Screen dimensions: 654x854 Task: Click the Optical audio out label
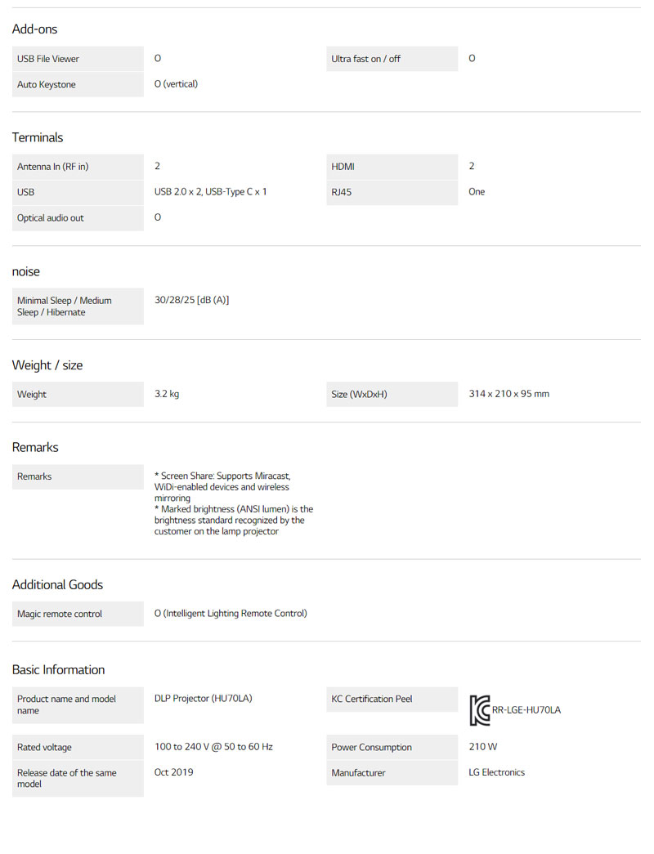pos(51,218)
